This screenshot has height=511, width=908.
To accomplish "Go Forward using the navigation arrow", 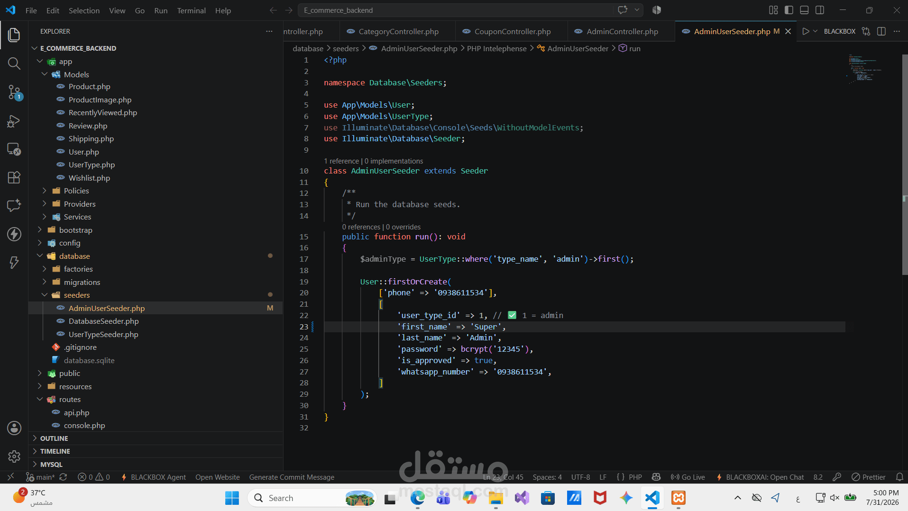I will [x=289, y=10].
